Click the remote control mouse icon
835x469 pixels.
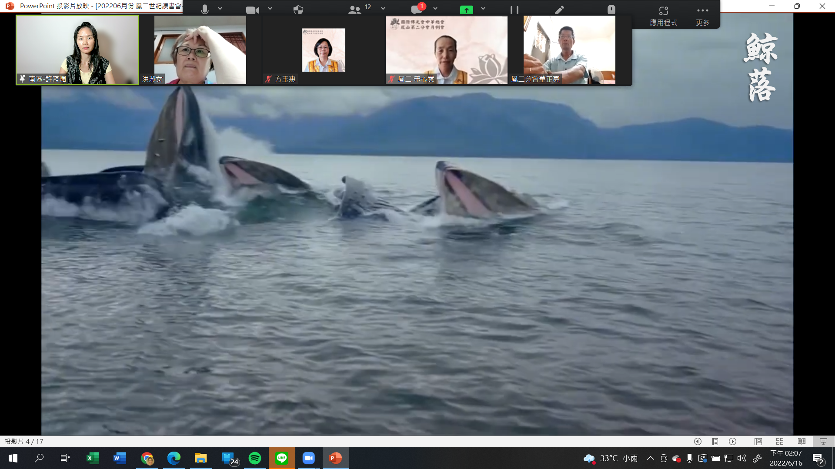(611, 10)
